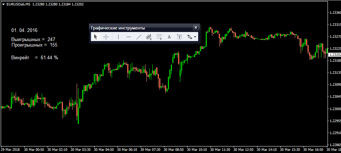This screenshot has height=153, width=341.
Task: Activate the crosshair tool
Action: pos(106,37)
